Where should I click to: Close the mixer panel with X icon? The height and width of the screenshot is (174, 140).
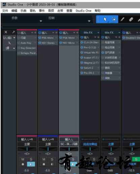(6, 32)
